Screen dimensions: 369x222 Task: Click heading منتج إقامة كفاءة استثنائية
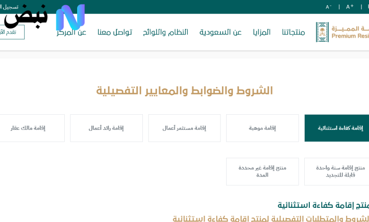point(323,205)
